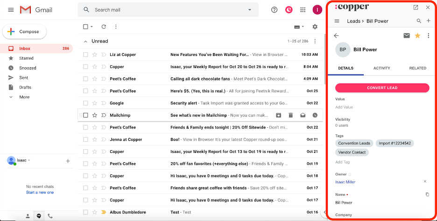The width and height of the screenshot is (437, 221).
Task: Open Isaac chat status dropdown
Action: click(29, 160)
